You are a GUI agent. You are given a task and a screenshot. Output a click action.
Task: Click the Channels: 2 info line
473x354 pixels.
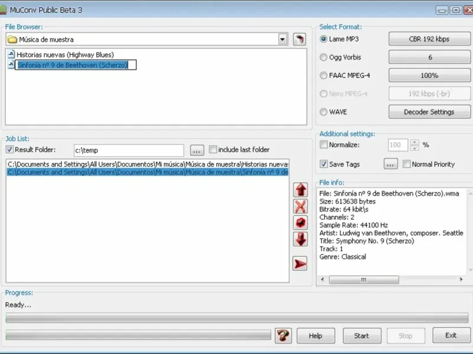337,217
